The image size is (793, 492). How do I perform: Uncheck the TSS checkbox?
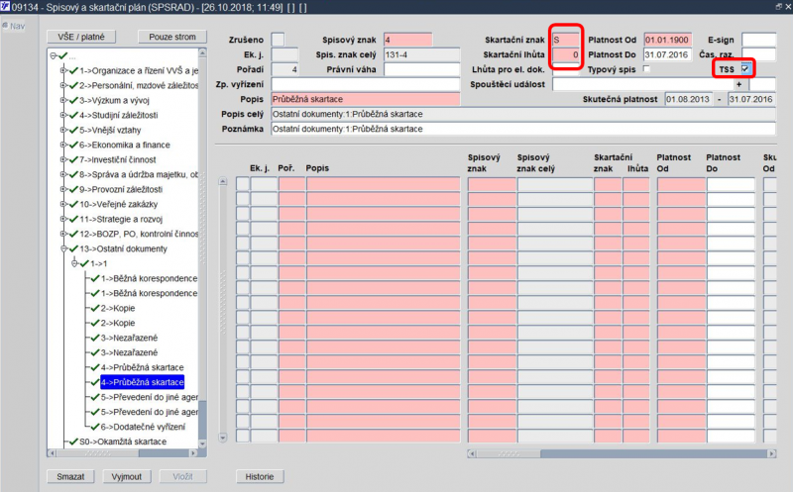[745, 68]
